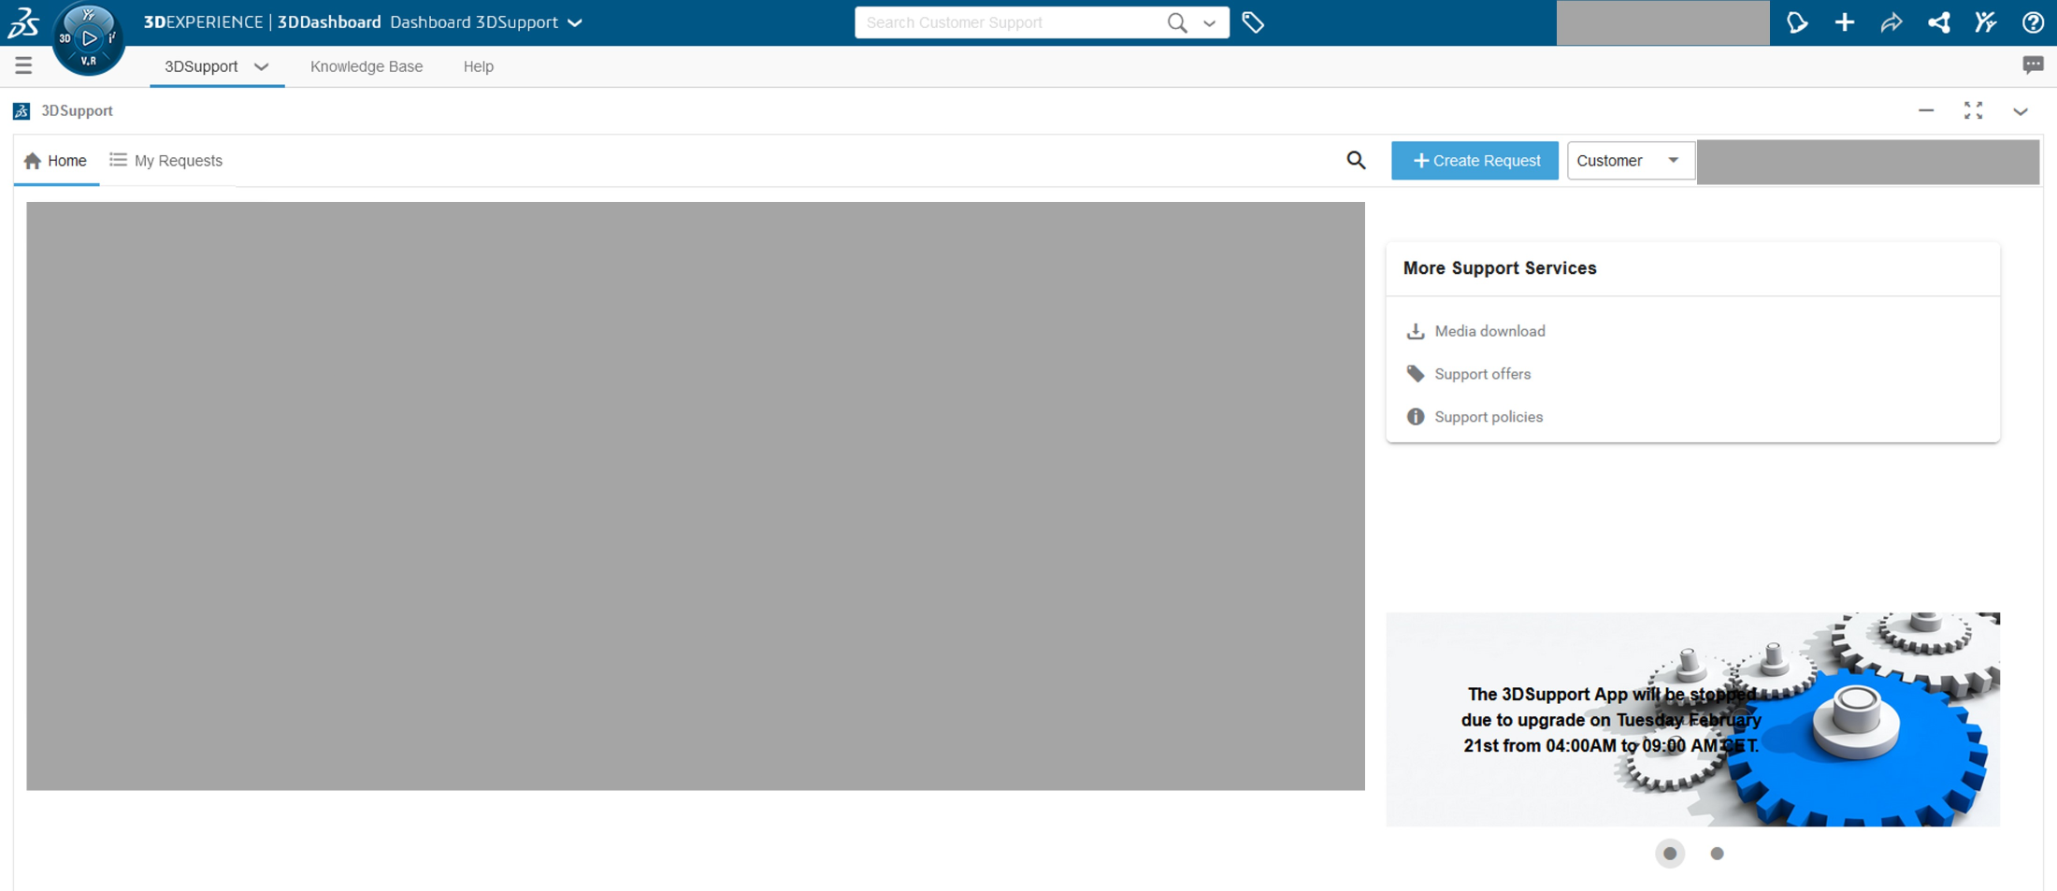
Task: Open the Support policies link
Action: 1489,417
